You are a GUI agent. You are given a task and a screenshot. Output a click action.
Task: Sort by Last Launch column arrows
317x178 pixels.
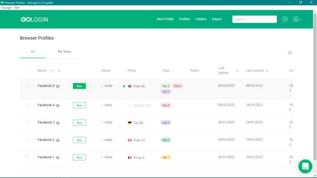[267, 70]
